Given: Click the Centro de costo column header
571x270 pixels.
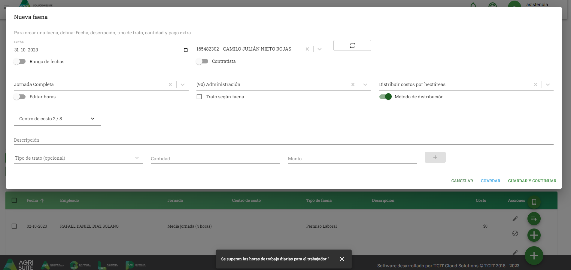Looking at the screenshot, I should click(x=246, y=200).
